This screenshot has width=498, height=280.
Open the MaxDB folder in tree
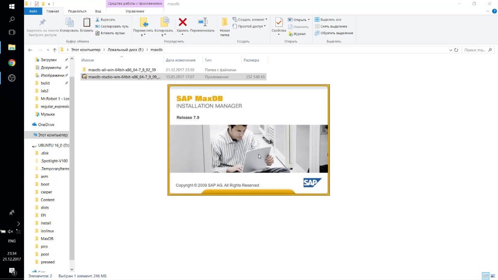coord(47,239)
